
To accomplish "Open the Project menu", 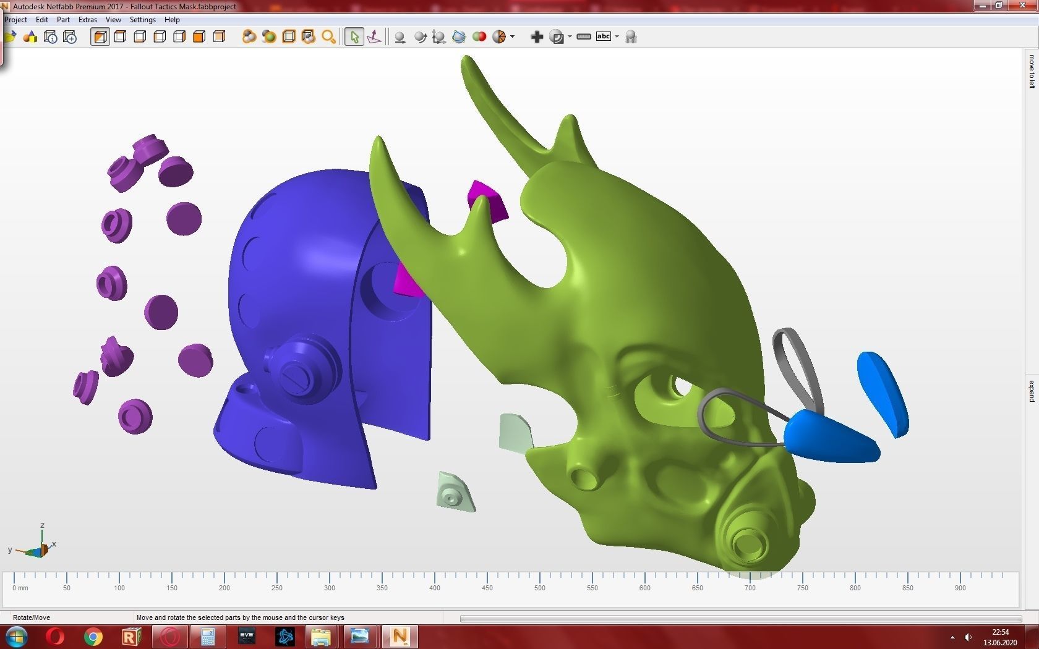I will coord(16,19).
